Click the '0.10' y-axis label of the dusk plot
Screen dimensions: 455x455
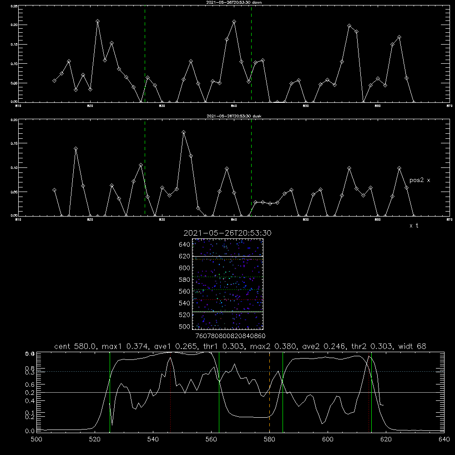(14, 168)
